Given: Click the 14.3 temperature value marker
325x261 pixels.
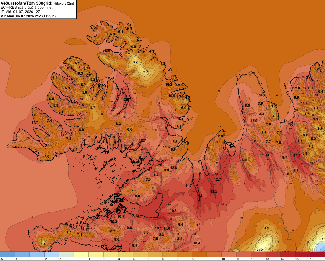Looking at the screenshot, I should click(214, 192).
